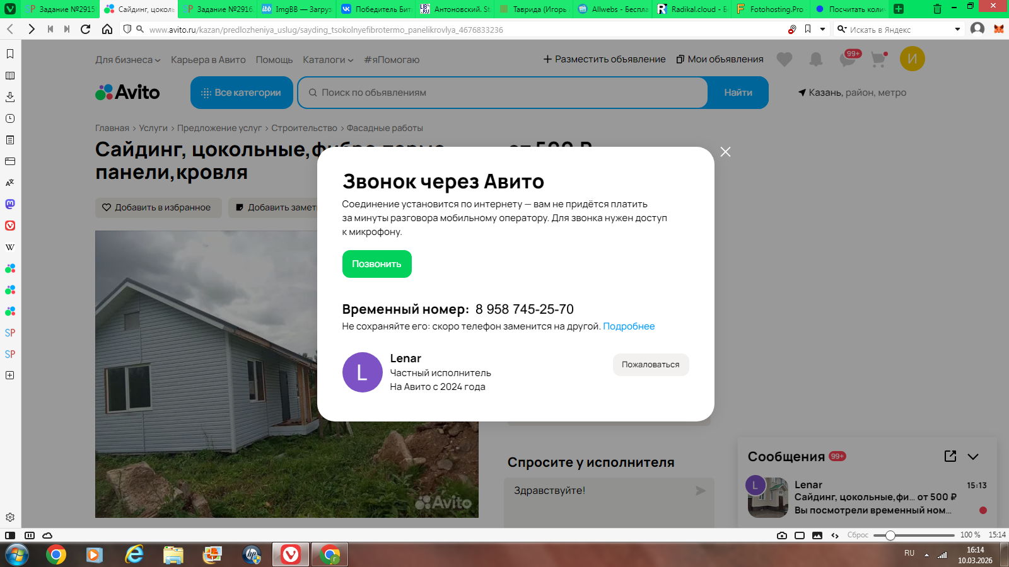Viewport: 1009px width, 567px height.
Task: Open Карьера в Авито link
Action: click(x=208, y=60)
